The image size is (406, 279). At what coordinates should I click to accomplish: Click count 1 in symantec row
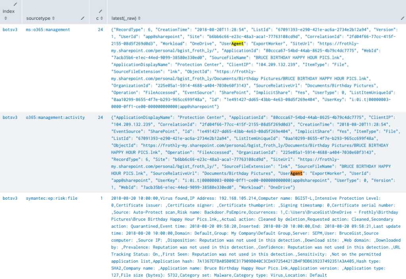[101, 198]
